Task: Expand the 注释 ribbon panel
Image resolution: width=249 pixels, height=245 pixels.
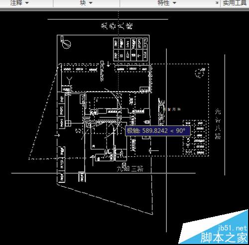Action: [x=19, y=3]
